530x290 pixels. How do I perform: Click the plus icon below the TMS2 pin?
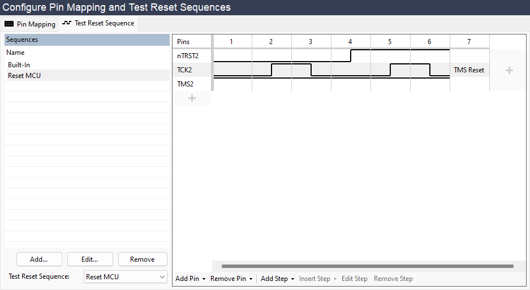click(x=192, y=98)
